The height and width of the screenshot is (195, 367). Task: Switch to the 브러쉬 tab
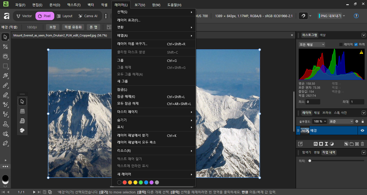pyautogui.click(x=327, y=113)
